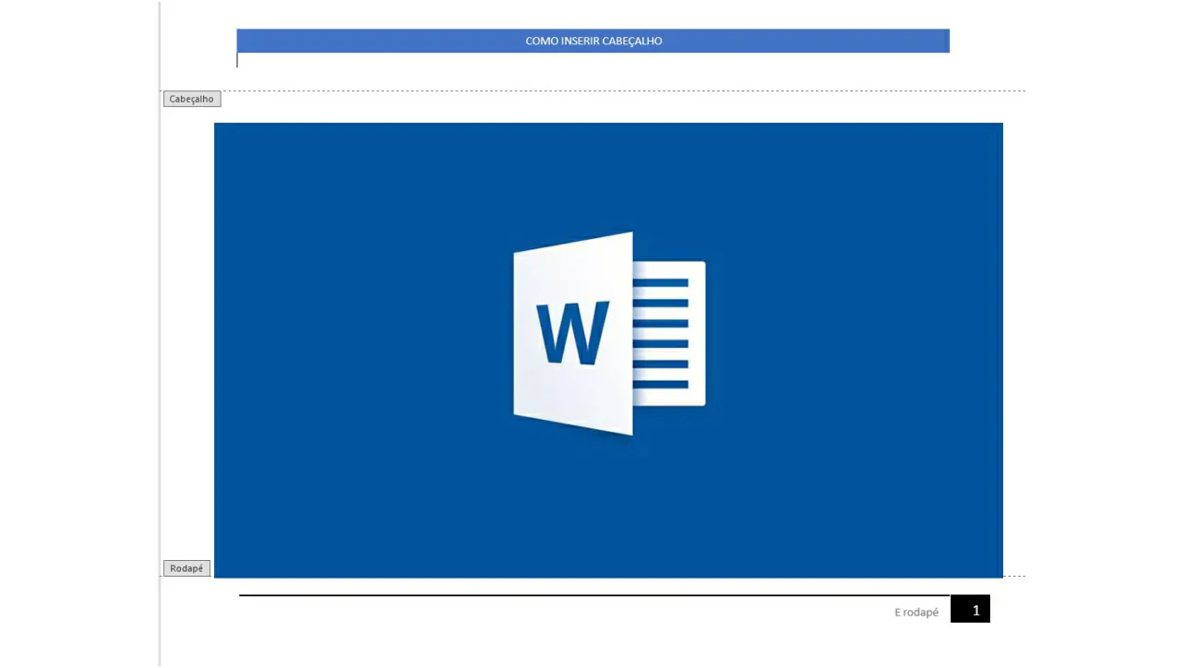
Task: Click the Rodapé section tag
Action: 186,568
